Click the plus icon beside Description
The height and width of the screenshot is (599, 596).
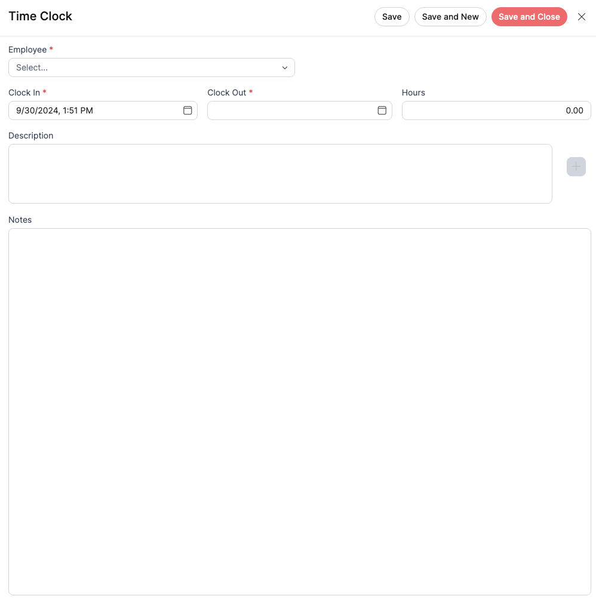576,167
